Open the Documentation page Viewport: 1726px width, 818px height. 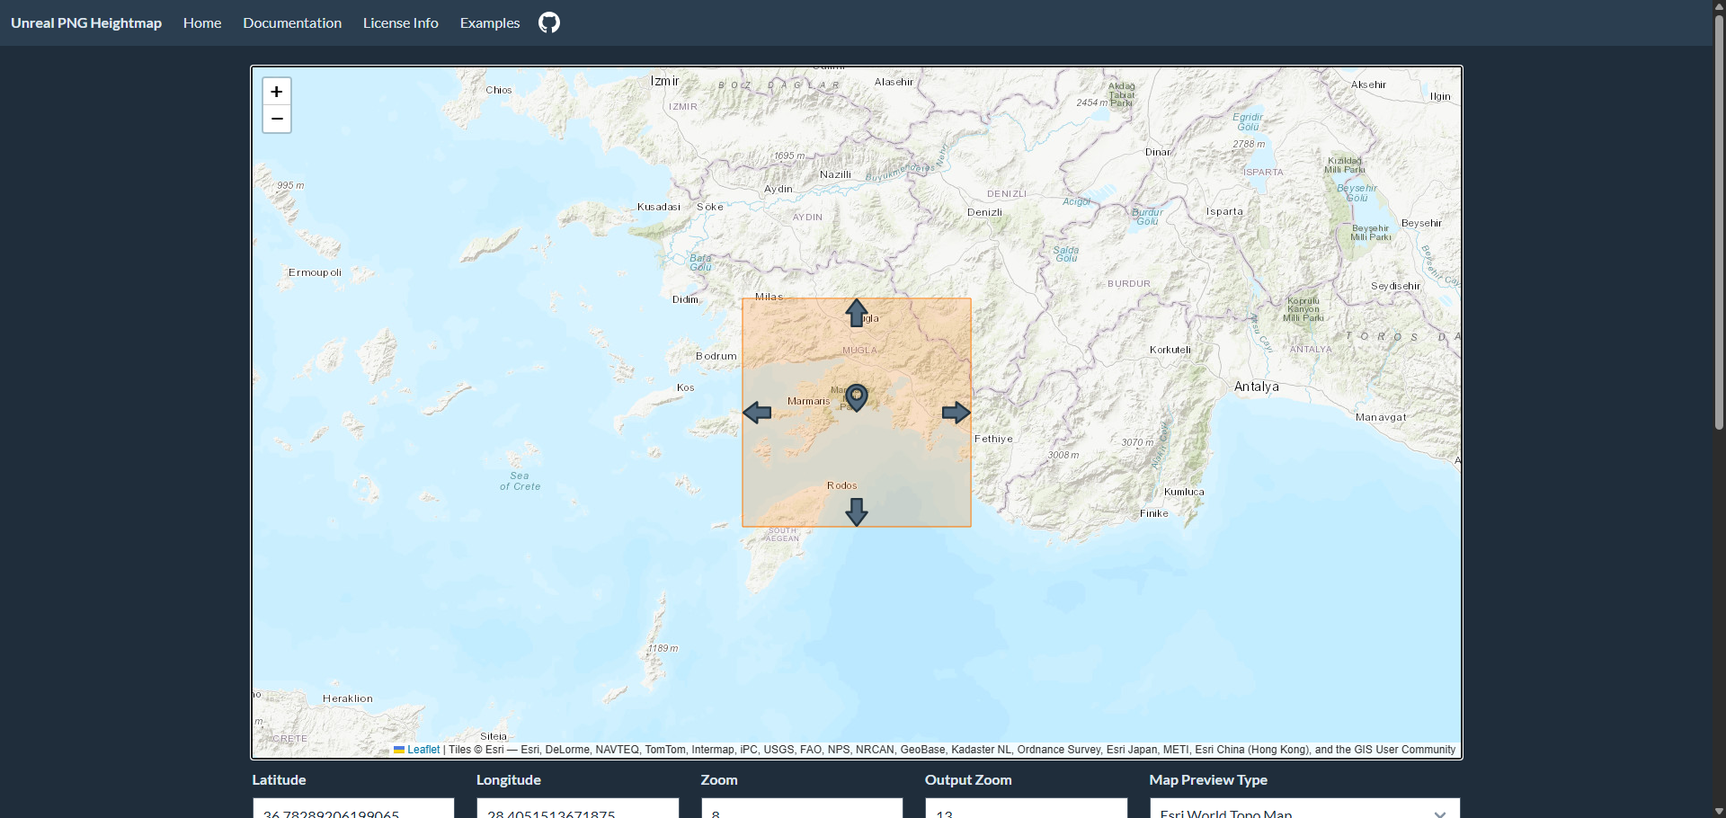click(292, 22)
